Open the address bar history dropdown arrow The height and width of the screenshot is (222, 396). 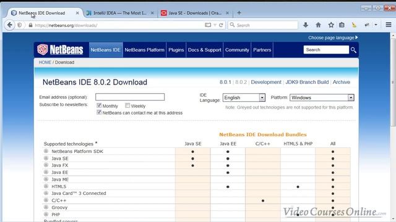[x=215, y=25]
